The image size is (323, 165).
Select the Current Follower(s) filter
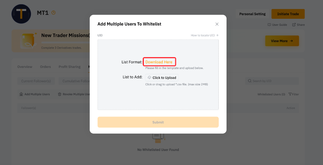coord(36,81)
